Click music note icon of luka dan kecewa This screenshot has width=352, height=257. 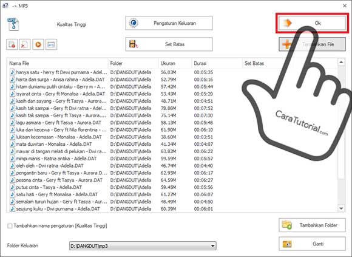pyautogui.click(x=13, y=130)
